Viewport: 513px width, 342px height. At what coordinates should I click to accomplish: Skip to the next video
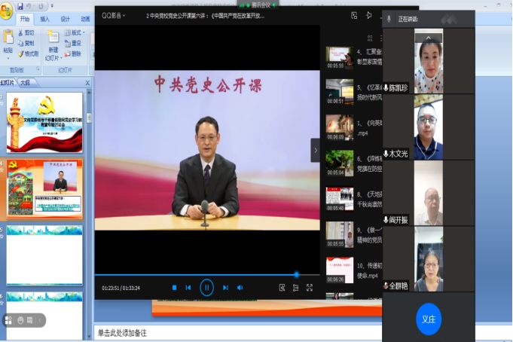click(x=224, y=287)
